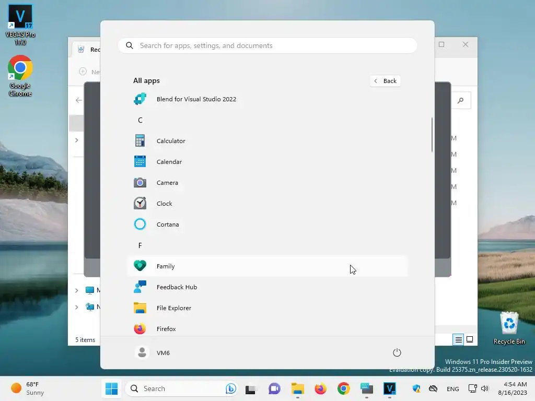Launch Google Chrome from taskbar
Screen dimensions: 535x401
(x=344, y=388)
